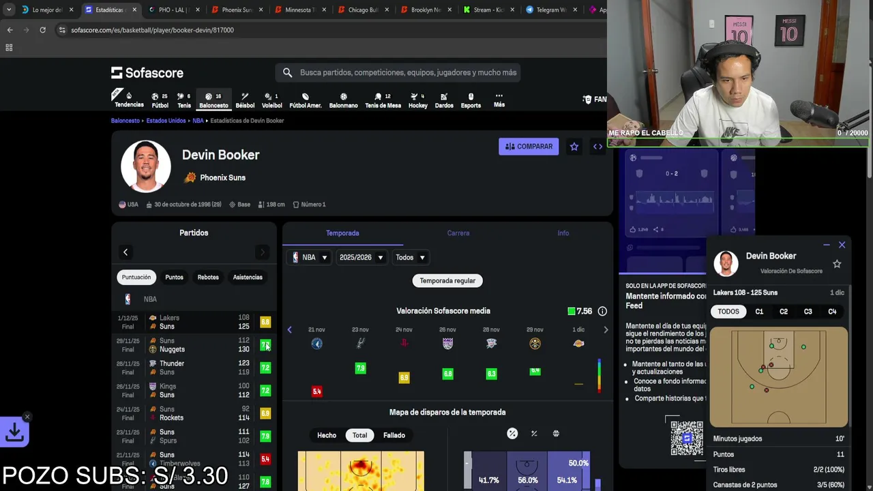
Task: Open the Más sports menu
Action: tap(499, 100)
